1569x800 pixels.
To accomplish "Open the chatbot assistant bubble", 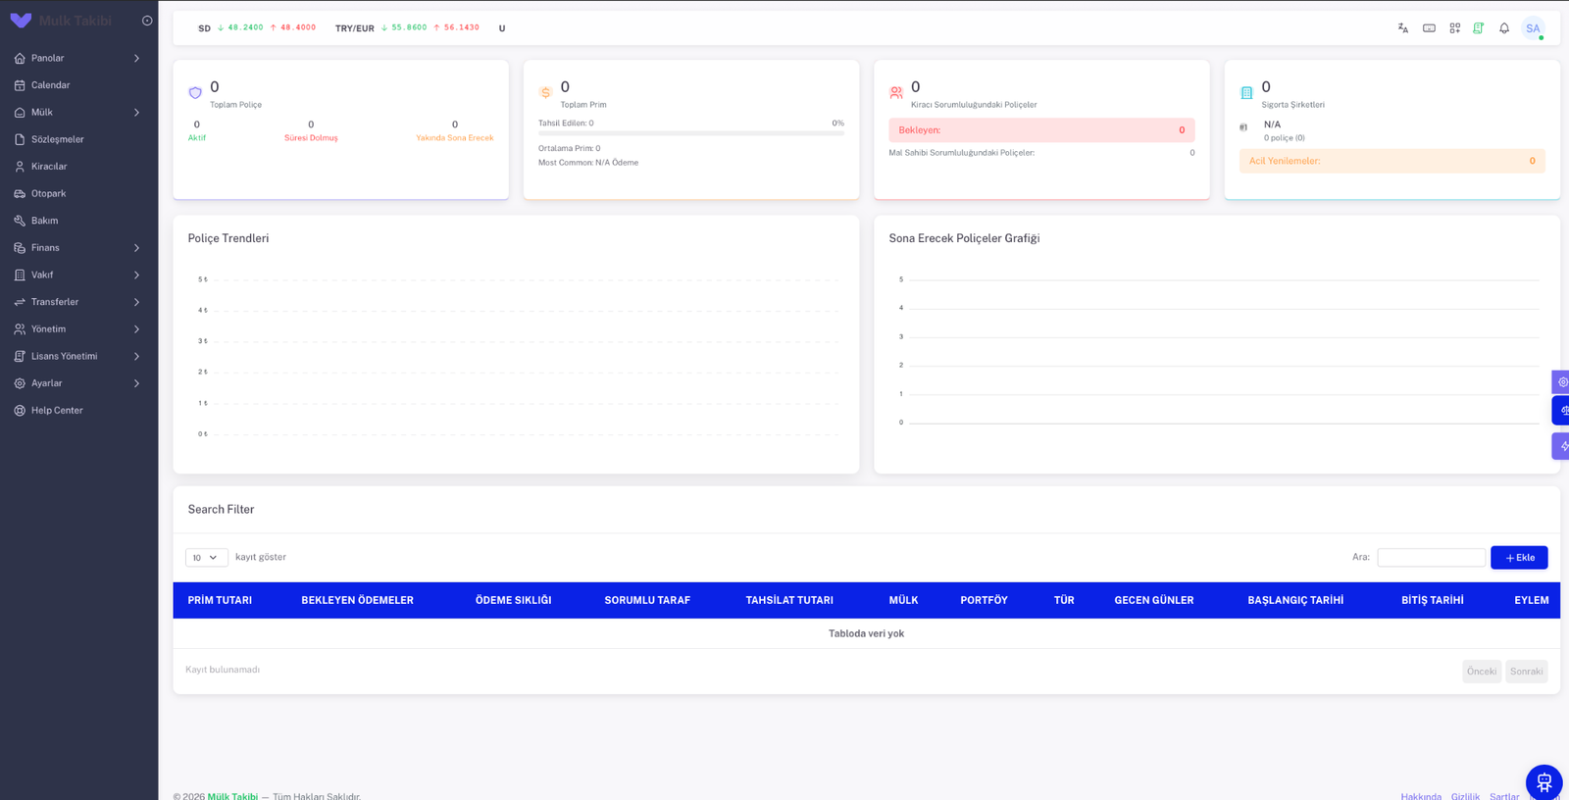I will pyautogui.click(x=1544, y=782).
